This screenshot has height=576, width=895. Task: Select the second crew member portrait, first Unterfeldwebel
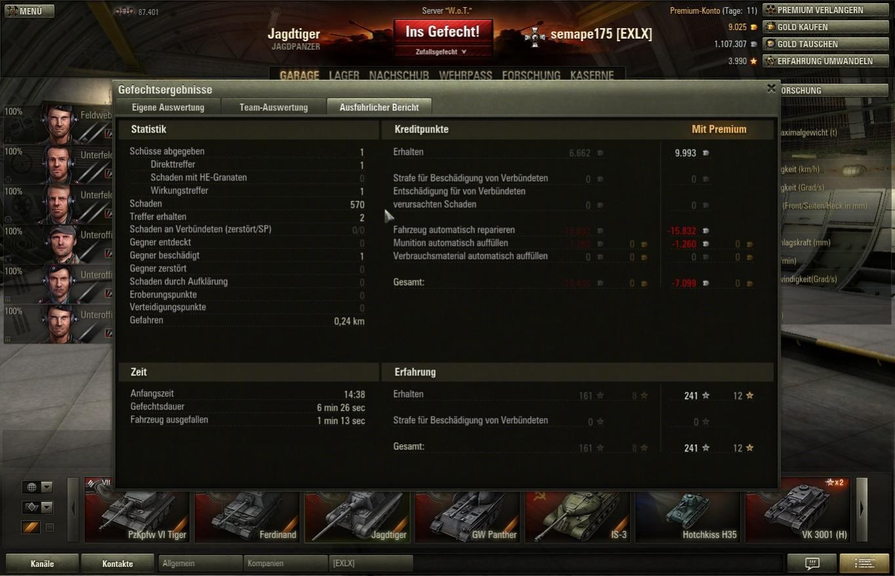coord(59,164)
